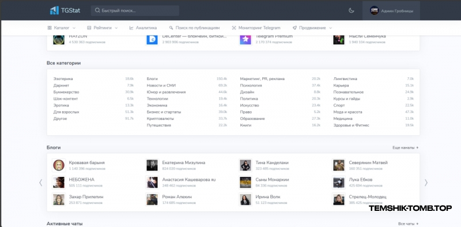Click the TGStat logo
The width and height of the screenshot is (461, 227).
coord(65,10)
